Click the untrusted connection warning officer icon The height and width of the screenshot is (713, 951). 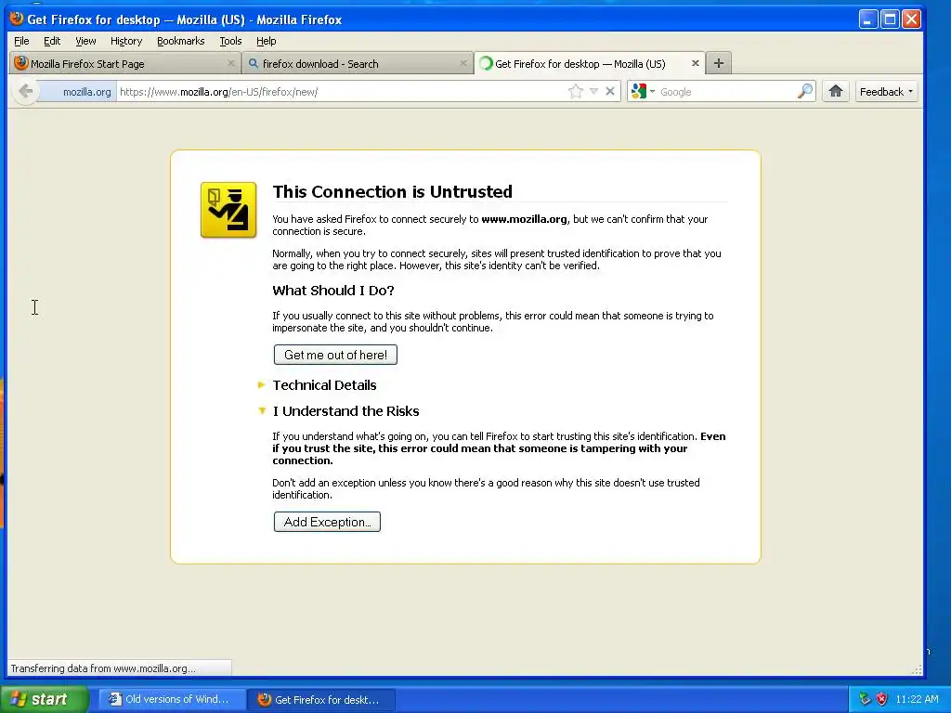[228, 210]
